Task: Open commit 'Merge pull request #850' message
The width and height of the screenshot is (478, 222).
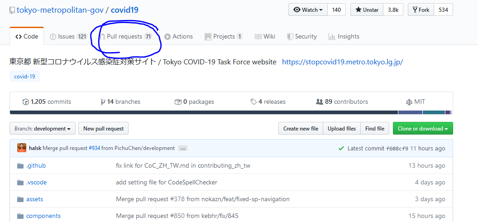Action: tap(177, 216)
